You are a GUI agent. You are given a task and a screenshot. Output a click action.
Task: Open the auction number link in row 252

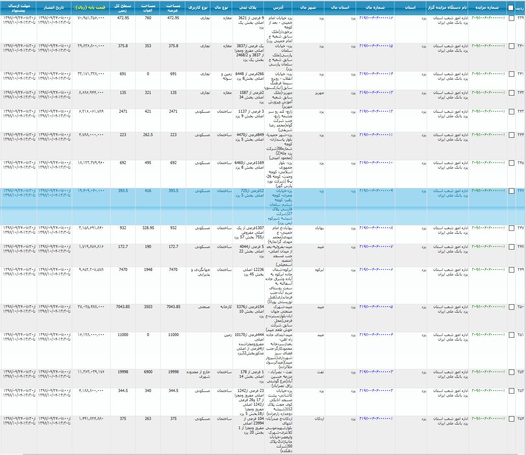[488, 372]
